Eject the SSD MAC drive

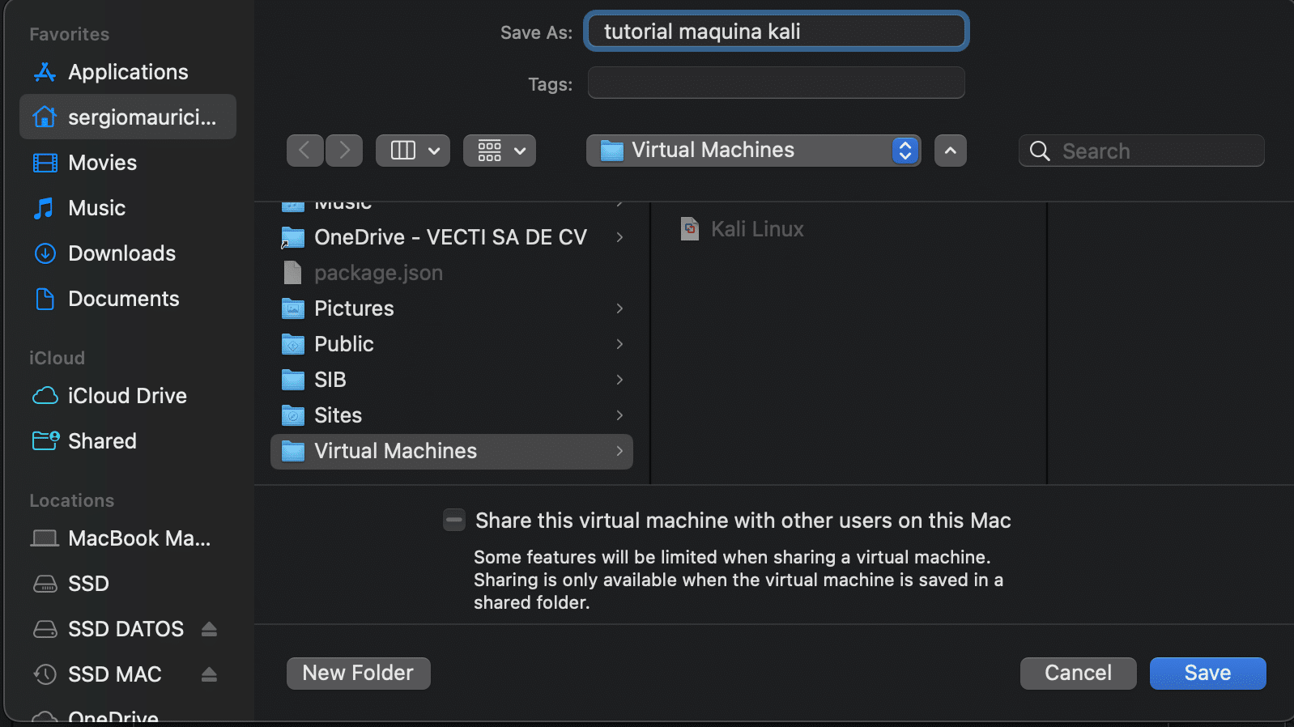[209, 674]
